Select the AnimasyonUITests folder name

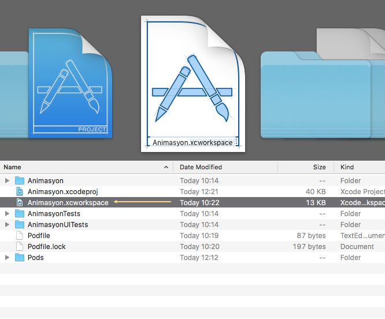58,225
